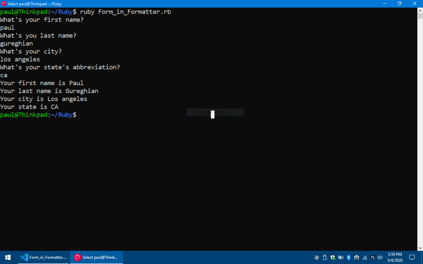423x264 pixels.
Task: Open the Action Center notifications icon
Action: [x=412, y=257]
